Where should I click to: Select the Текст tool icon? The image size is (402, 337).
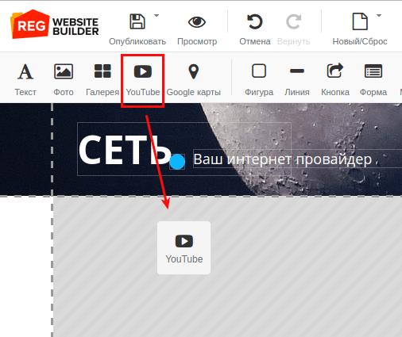25,71
